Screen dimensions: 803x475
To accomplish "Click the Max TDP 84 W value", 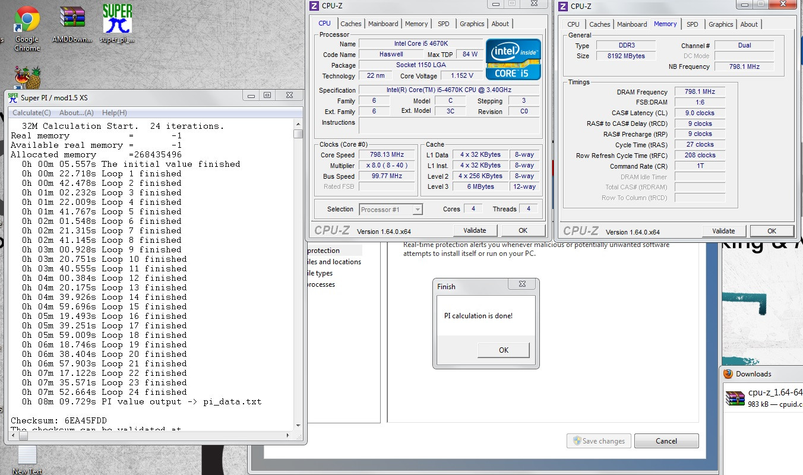I will (470, 54).
